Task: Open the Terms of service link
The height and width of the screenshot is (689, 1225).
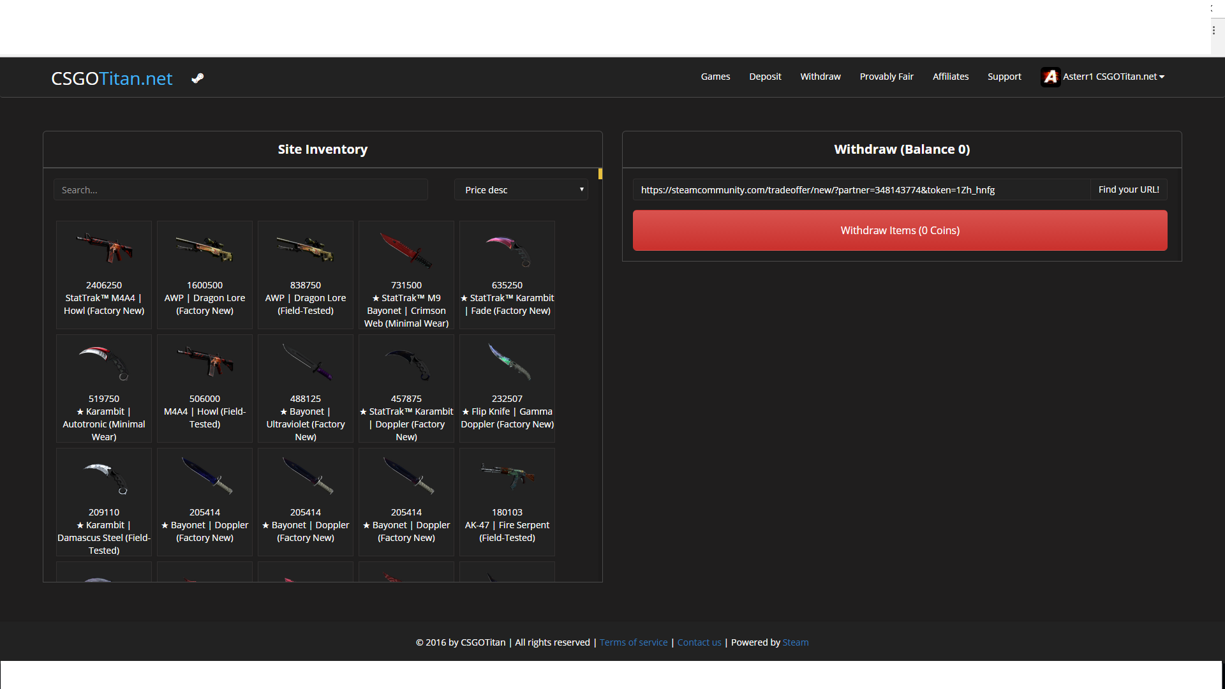Action: coord(633,642)
